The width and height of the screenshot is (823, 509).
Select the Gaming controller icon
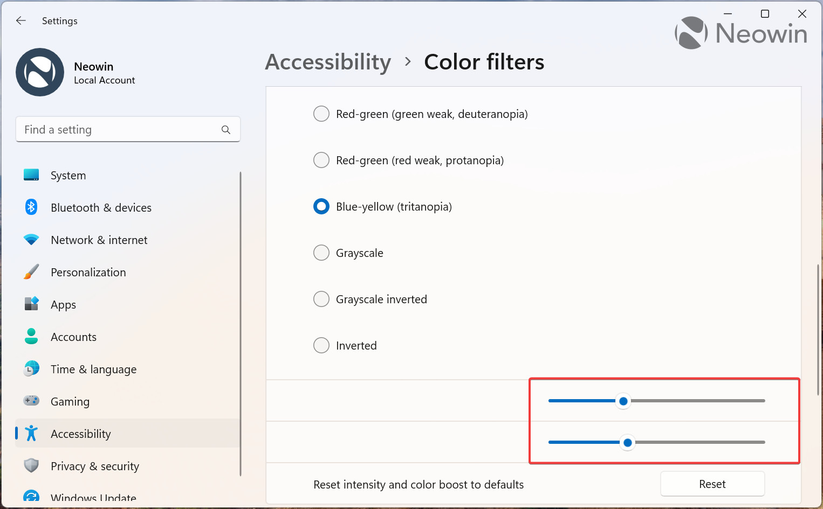pos(31,401)
